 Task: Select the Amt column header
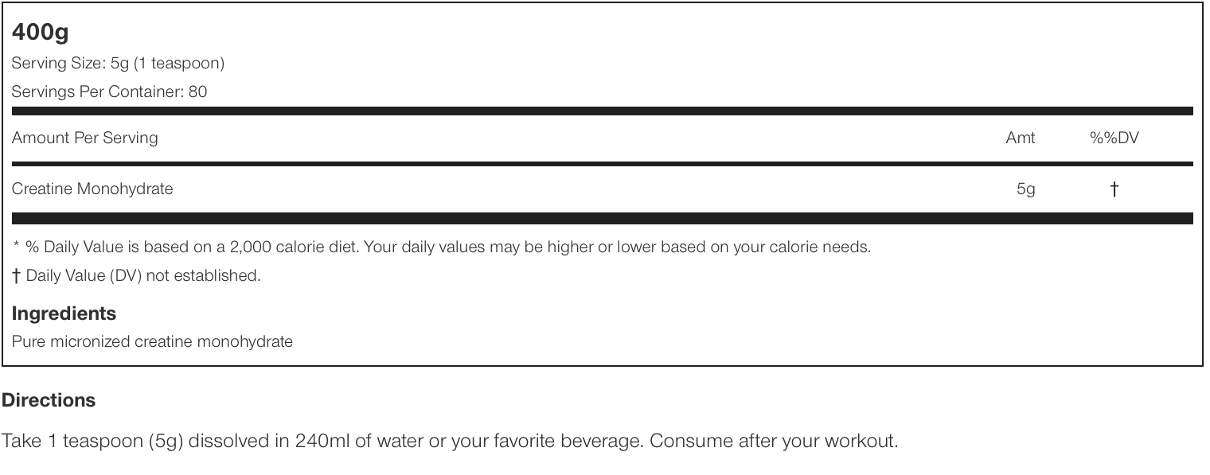tap(1020, 138)
